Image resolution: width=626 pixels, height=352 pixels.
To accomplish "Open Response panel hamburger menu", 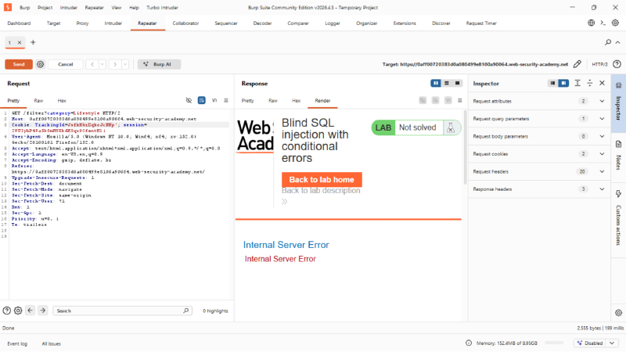I will 460,100.
